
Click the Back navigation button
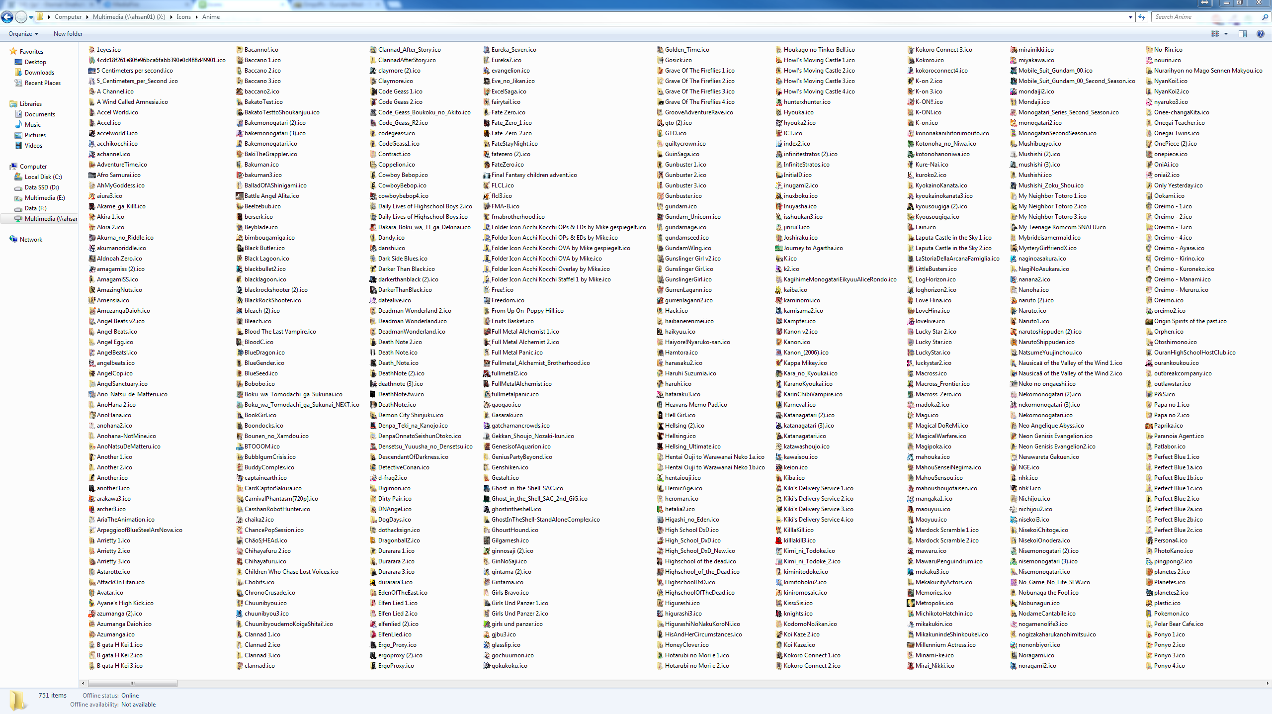point(7,16)
